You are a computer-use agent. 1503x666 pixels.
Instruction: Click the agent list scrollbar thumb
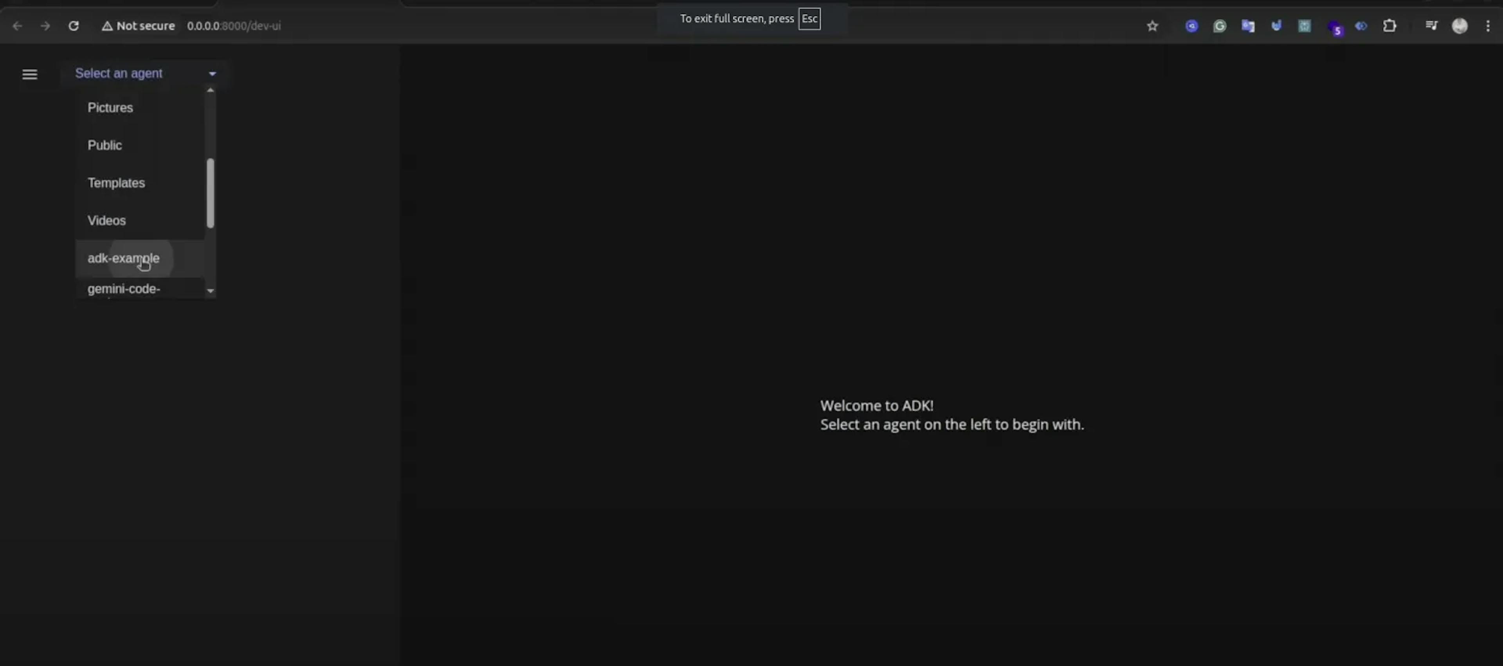click(x=211, y=193)
